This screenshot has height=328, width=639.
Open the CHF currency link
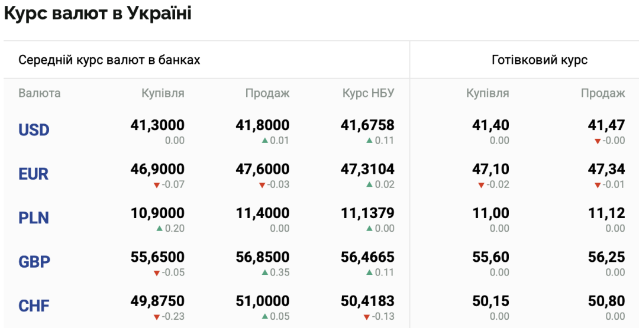coord(34,306)
